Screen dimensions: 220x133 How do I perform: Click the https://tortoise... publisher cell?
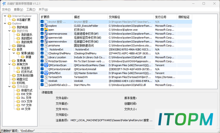(165, 77)
